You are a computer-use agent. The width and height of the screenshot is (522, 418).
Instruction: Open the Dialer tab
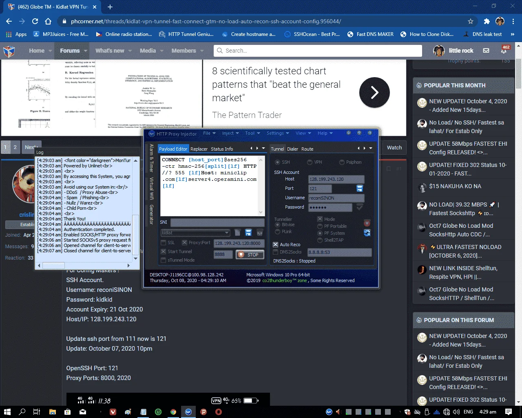292,149
